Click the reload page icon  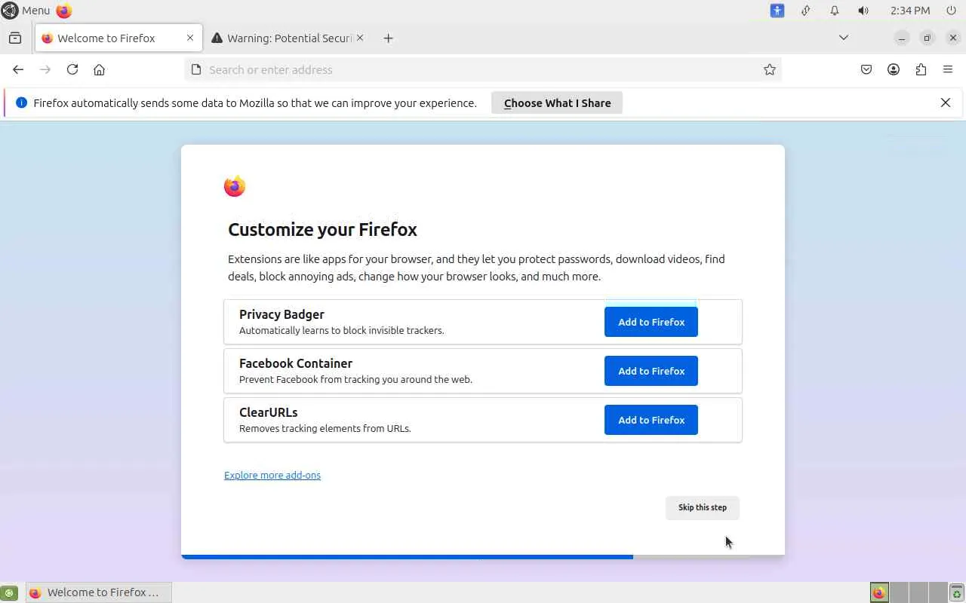[72, 69]
